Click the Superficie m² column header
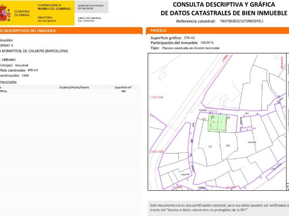 123,87
